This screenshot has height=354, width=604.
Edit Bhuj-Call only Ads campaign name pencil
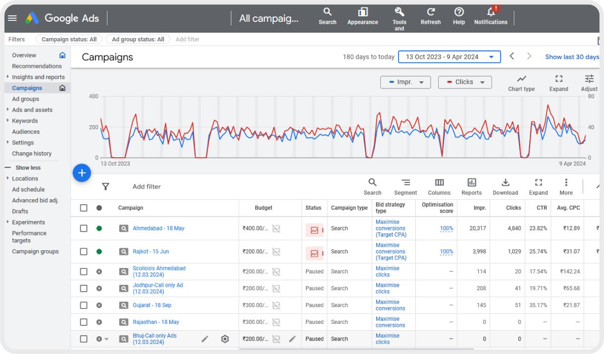[205, 339]
